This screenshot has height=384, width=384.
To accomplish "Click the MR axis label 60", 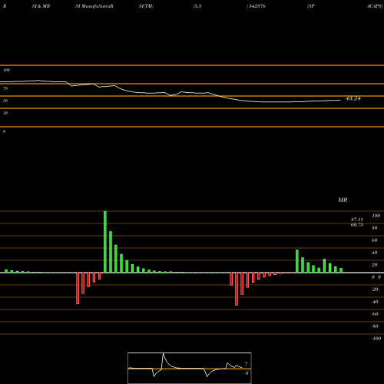I will tap(375, 240).
